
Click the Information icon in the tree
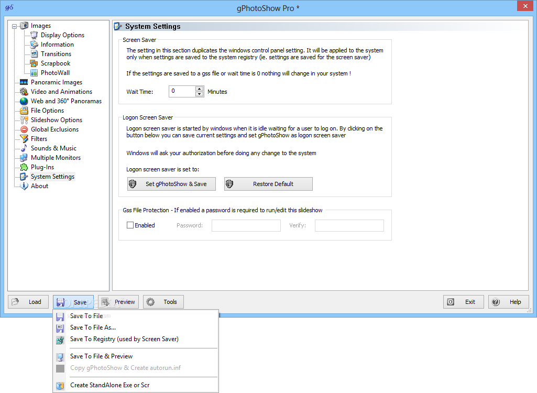tap(34, 45)
